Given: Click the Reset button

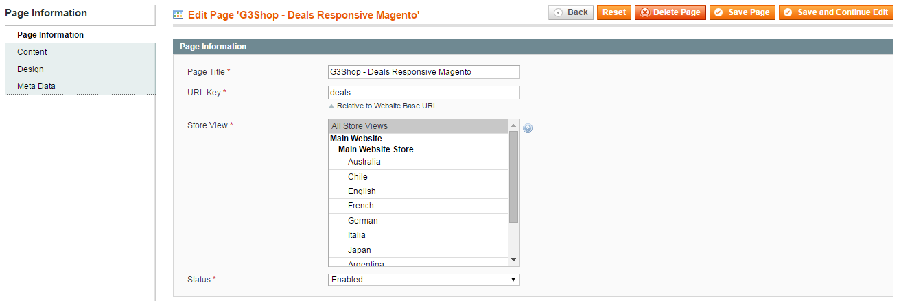Looking at the screenshot, I should click(614, 12).
